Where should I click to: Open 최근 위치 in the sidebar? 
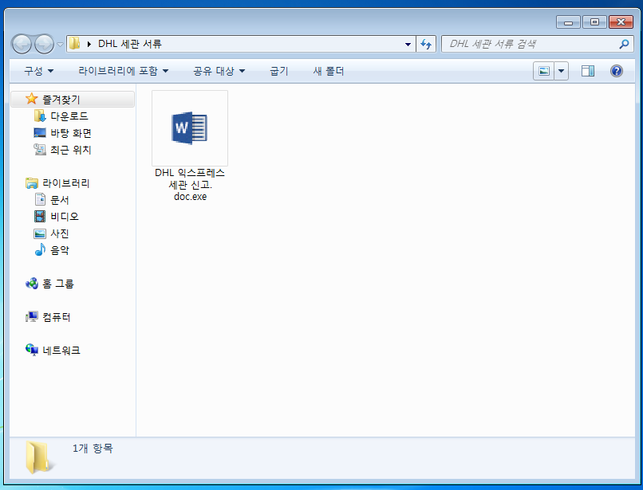pos(70,150)
